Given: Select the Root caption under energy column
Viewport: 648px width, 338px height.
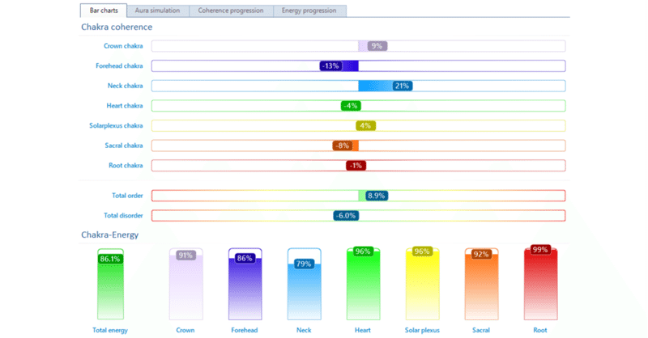Looking at the screenshot, I should pyautogui.click(x=540, y=330).
